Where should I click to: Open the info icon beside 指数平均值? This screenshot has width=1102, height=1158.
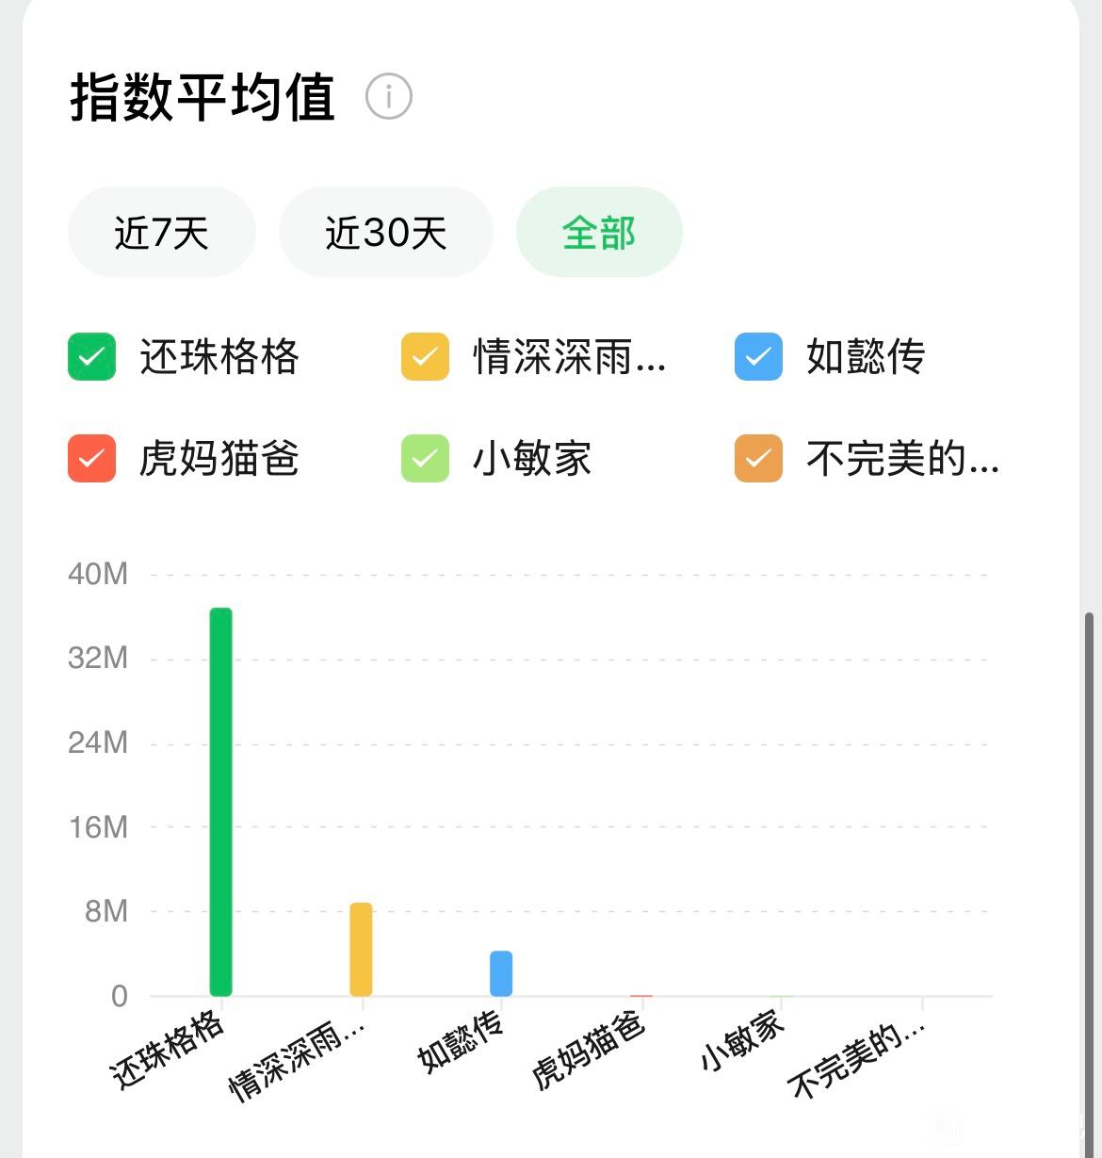coord(389,96)
